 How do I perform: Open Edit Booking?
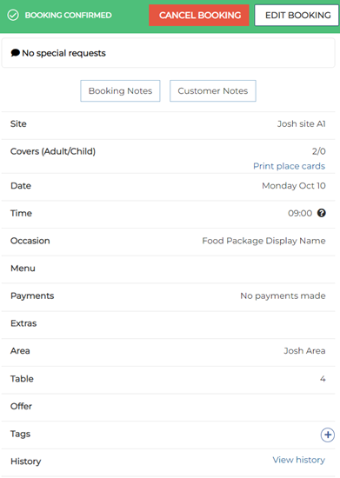(x=297, y=16)
